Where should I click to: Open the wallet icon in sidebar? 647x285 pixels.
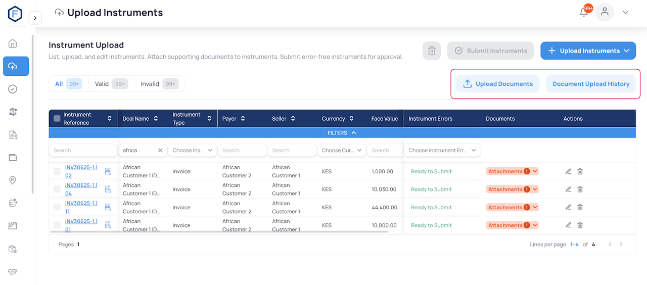point(13,157)
